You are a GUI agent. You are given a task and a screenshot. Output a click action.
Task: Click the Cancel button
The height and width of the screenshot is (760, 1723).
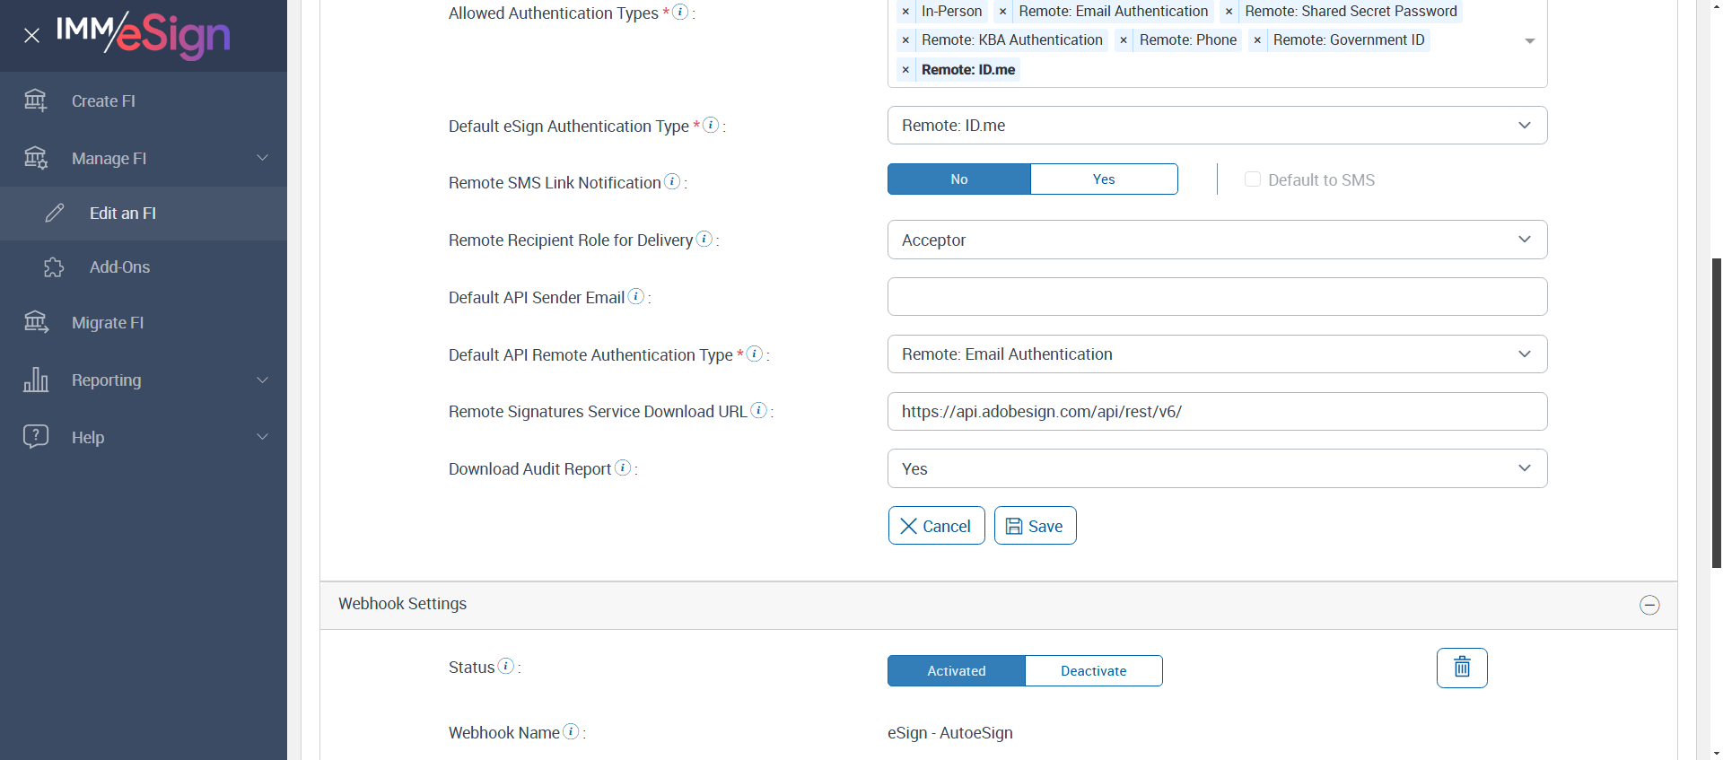[936, 526]
